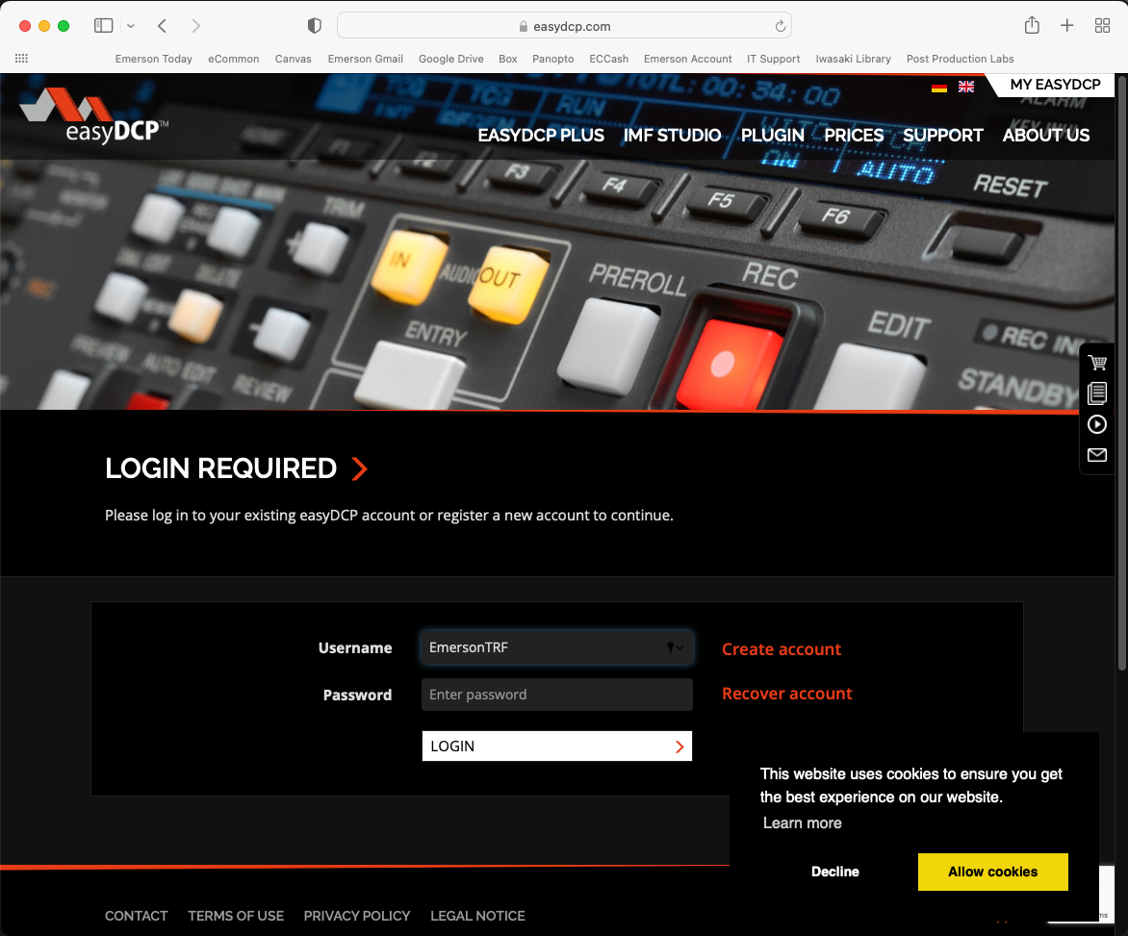Go forward with Safari forward arrow

click(x=195, y=26)
